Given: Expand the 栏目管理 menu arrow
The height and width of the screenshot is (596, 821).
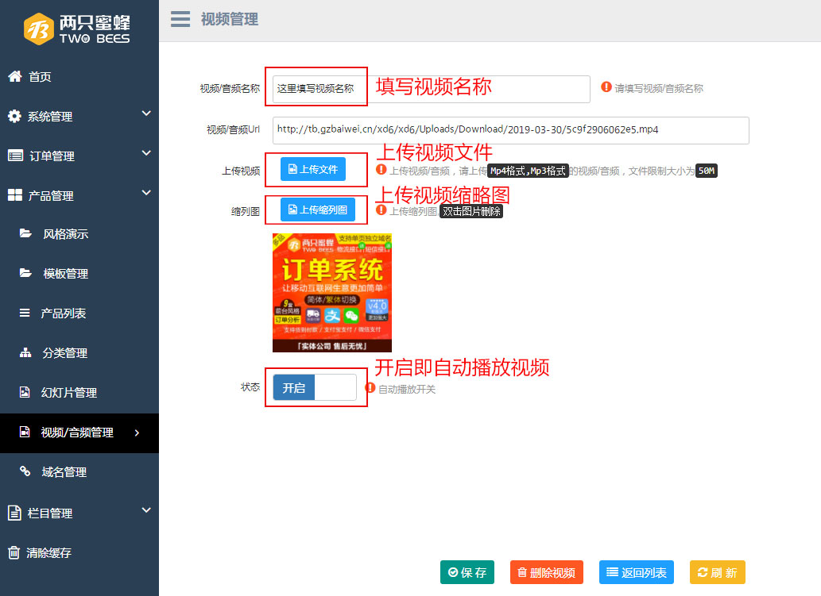Looking at the screenshot, I should click(x=146, y=510).
